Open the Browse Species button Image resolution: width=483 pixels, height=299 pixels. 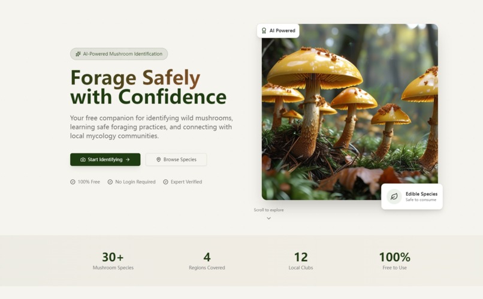point(176,159)
